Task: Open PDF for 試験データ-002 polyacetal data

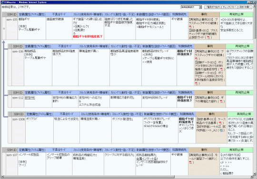Action: tap(196, 84)
